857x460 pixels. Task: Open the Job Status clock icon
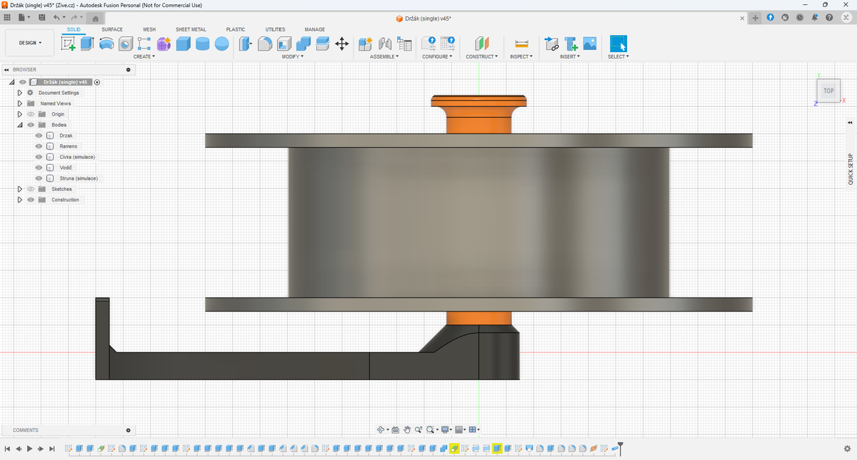tap(799, 17)
